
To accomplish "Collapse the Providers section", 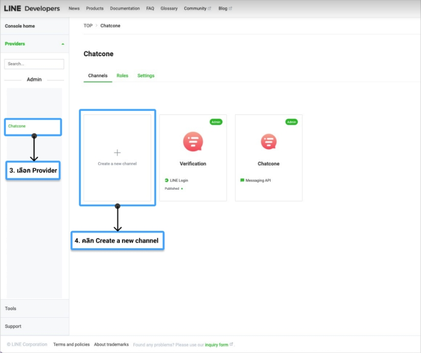I will [35, 44].
